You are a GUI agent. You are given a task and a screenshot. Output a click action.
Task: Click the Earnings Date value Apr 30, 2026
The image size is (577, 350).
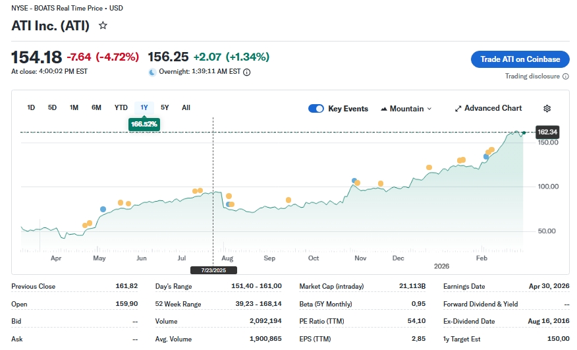point(549,286)
